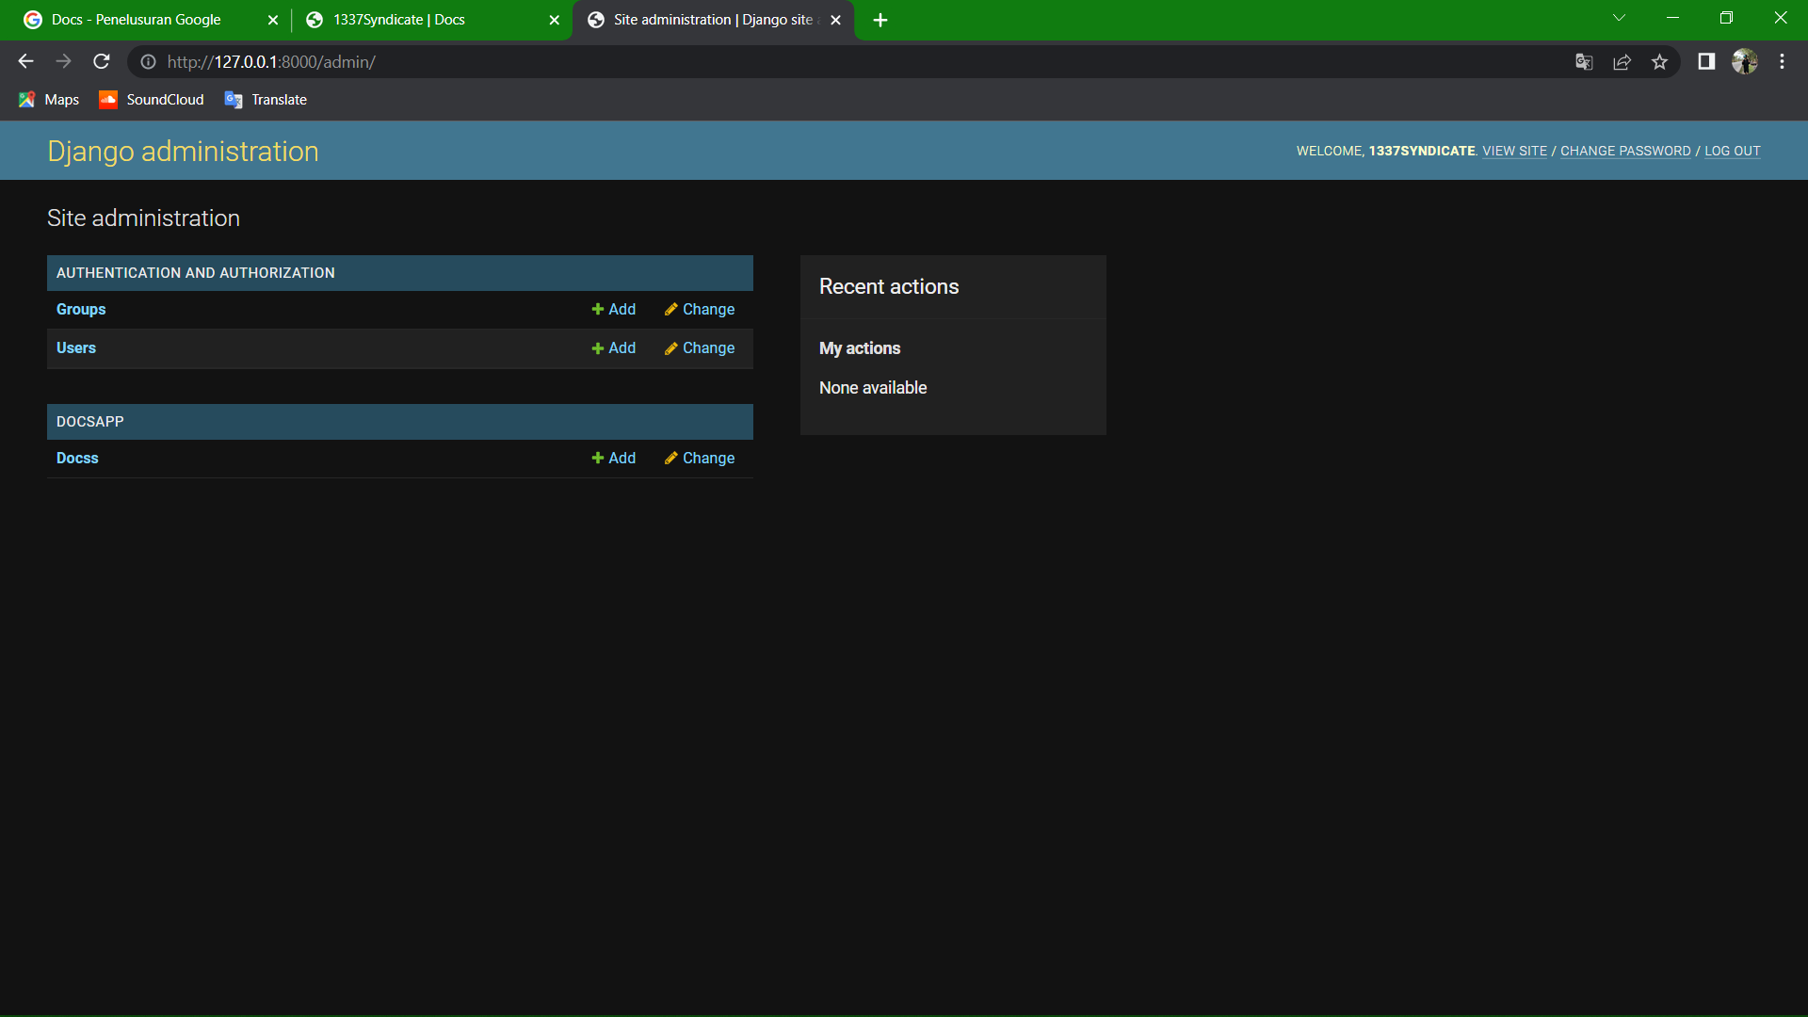The image size is (1808, 1017).
Task: View site information icon beside URL
Action: (x=148, y=62)
